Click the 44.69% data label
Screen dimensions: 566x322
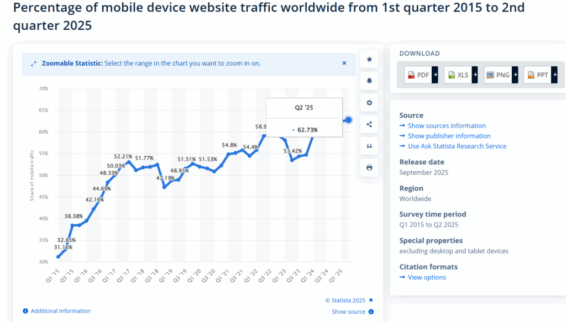102,188
